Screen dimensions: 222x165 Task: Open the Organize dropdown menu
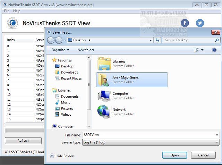[60, 50]
